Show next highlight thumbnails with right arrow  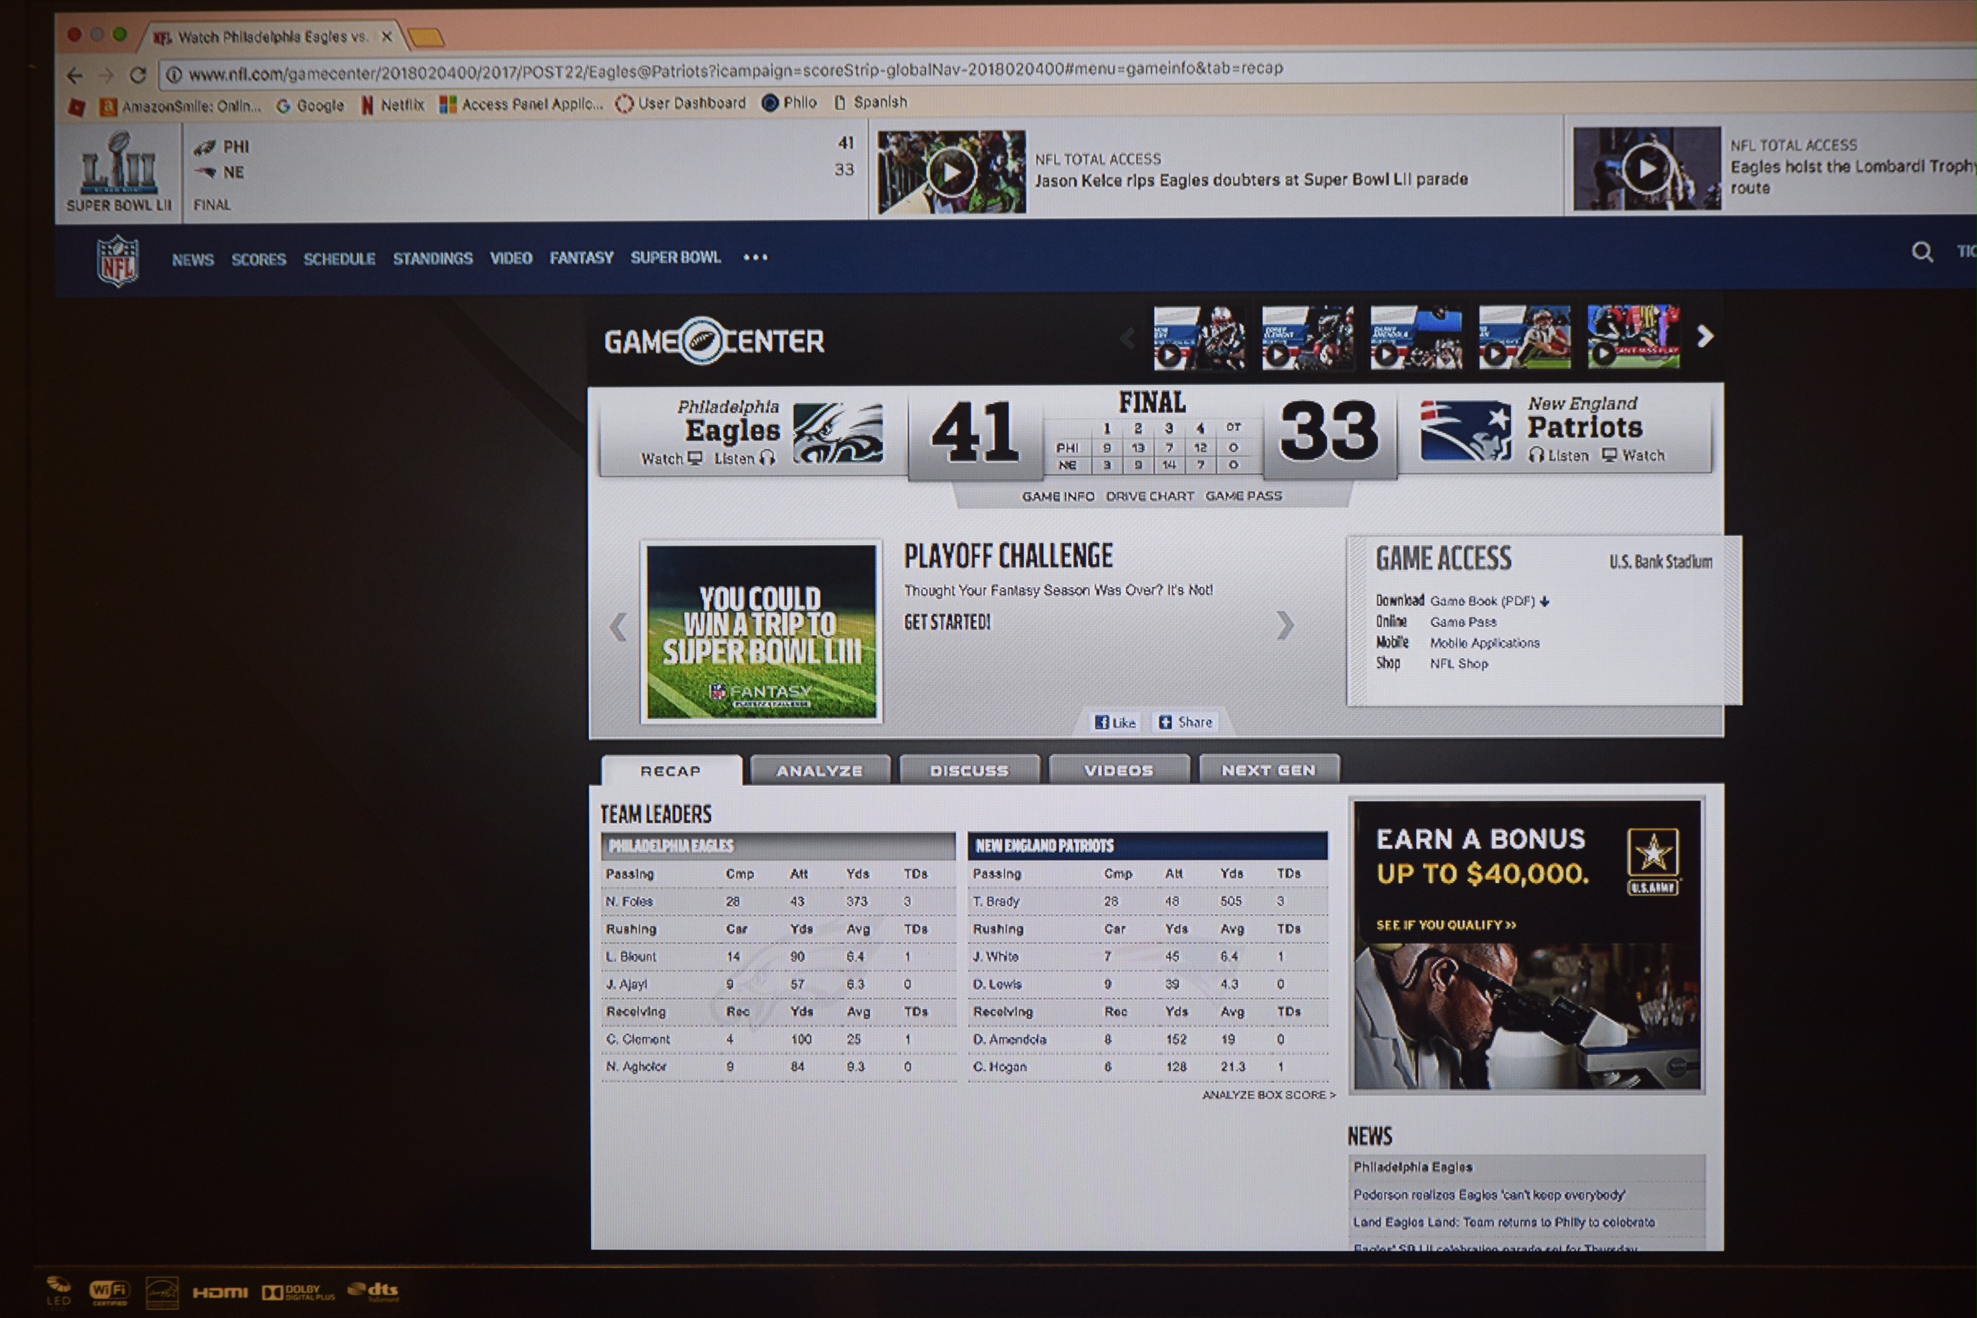point(1705,336)
